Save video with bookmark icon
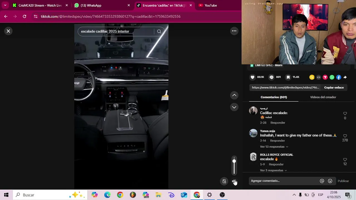 pos(288,77)
